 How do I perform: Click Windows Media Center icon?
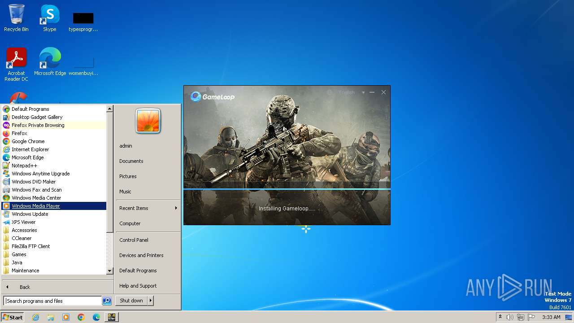[x=6, y=198]
